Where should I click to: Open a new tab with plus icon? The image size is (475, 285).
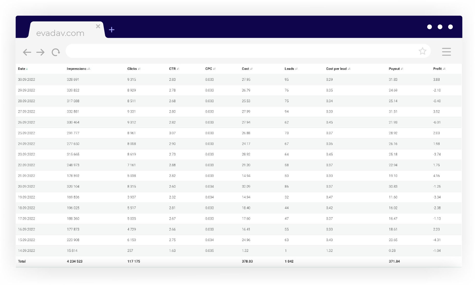112,30
